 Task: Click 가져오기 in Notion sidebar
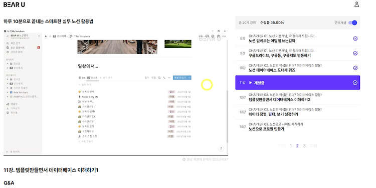point(13,108)
